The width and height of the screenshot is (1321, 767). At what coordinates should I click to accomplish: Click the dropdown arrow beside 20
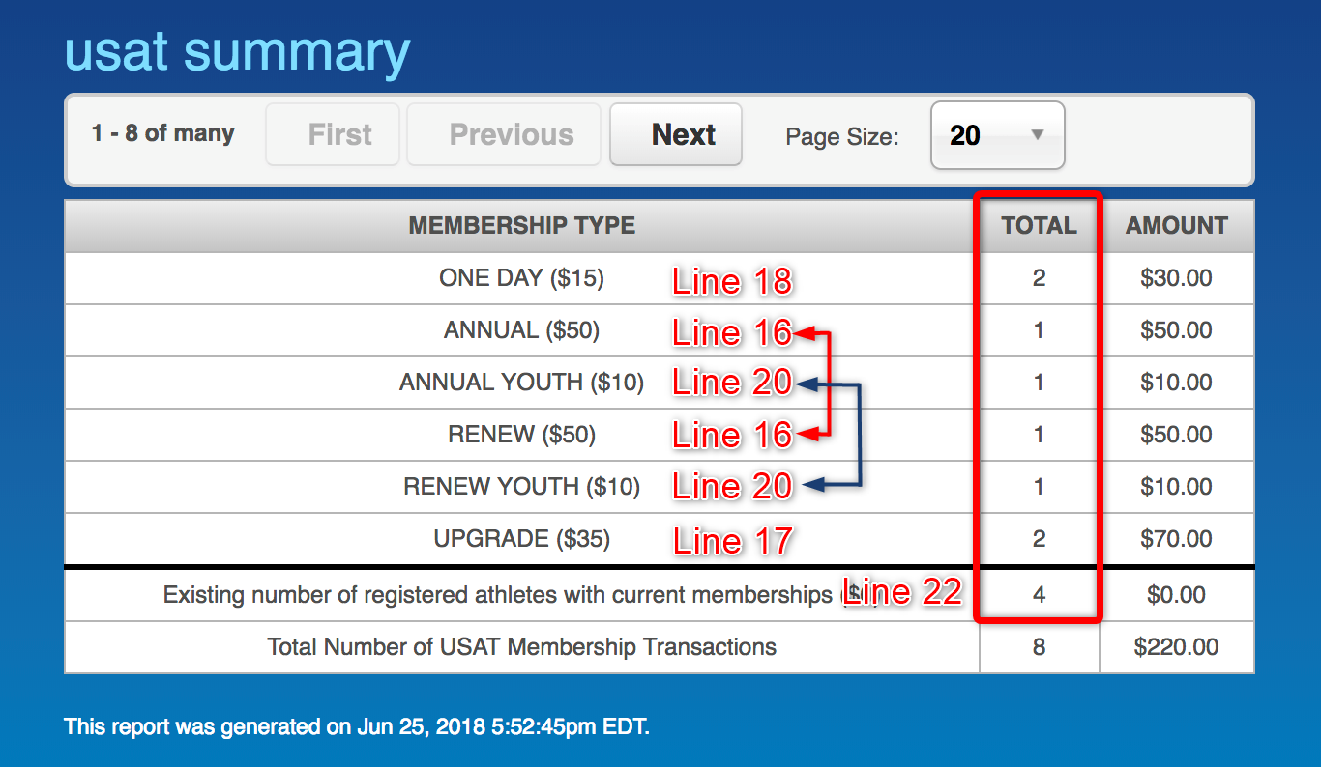(1038, 135)
